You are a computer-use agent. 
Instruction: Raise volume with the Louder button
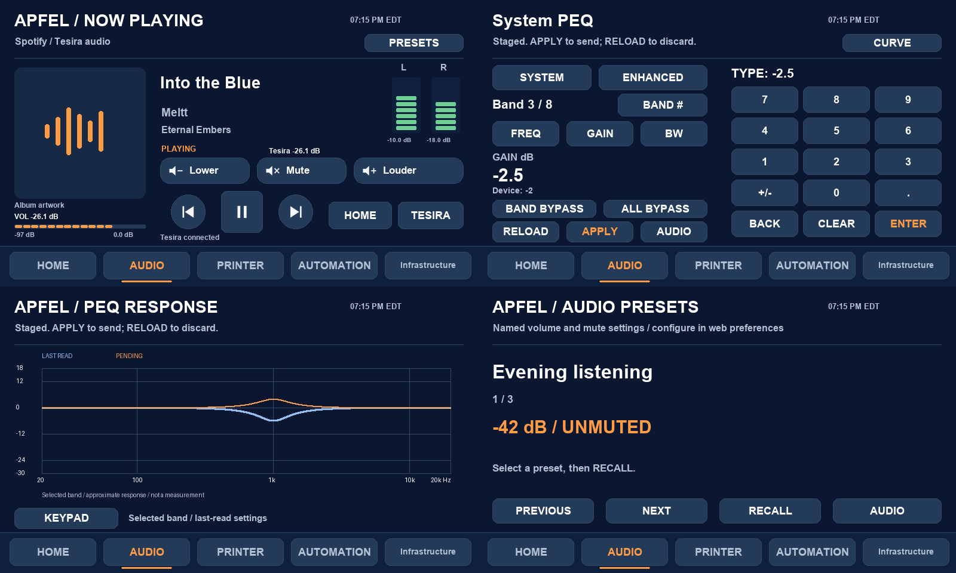point(409,171)
